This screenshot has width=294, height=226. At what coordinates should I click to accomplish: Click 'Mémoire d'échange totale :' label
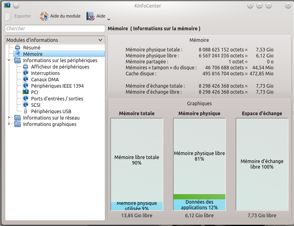(x=155, y=86)
